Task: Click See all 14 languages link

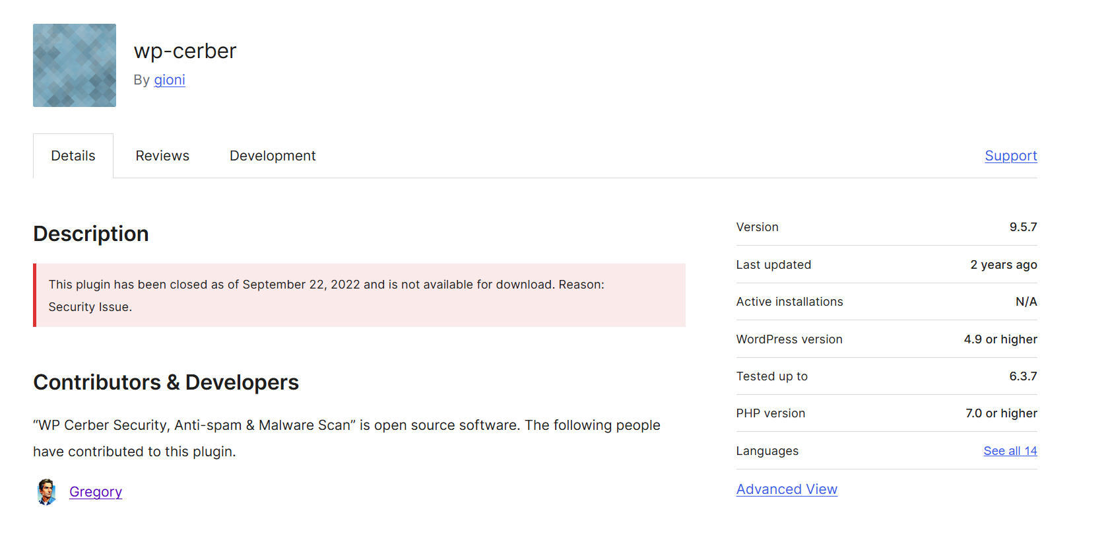Action: [1010, 451]
